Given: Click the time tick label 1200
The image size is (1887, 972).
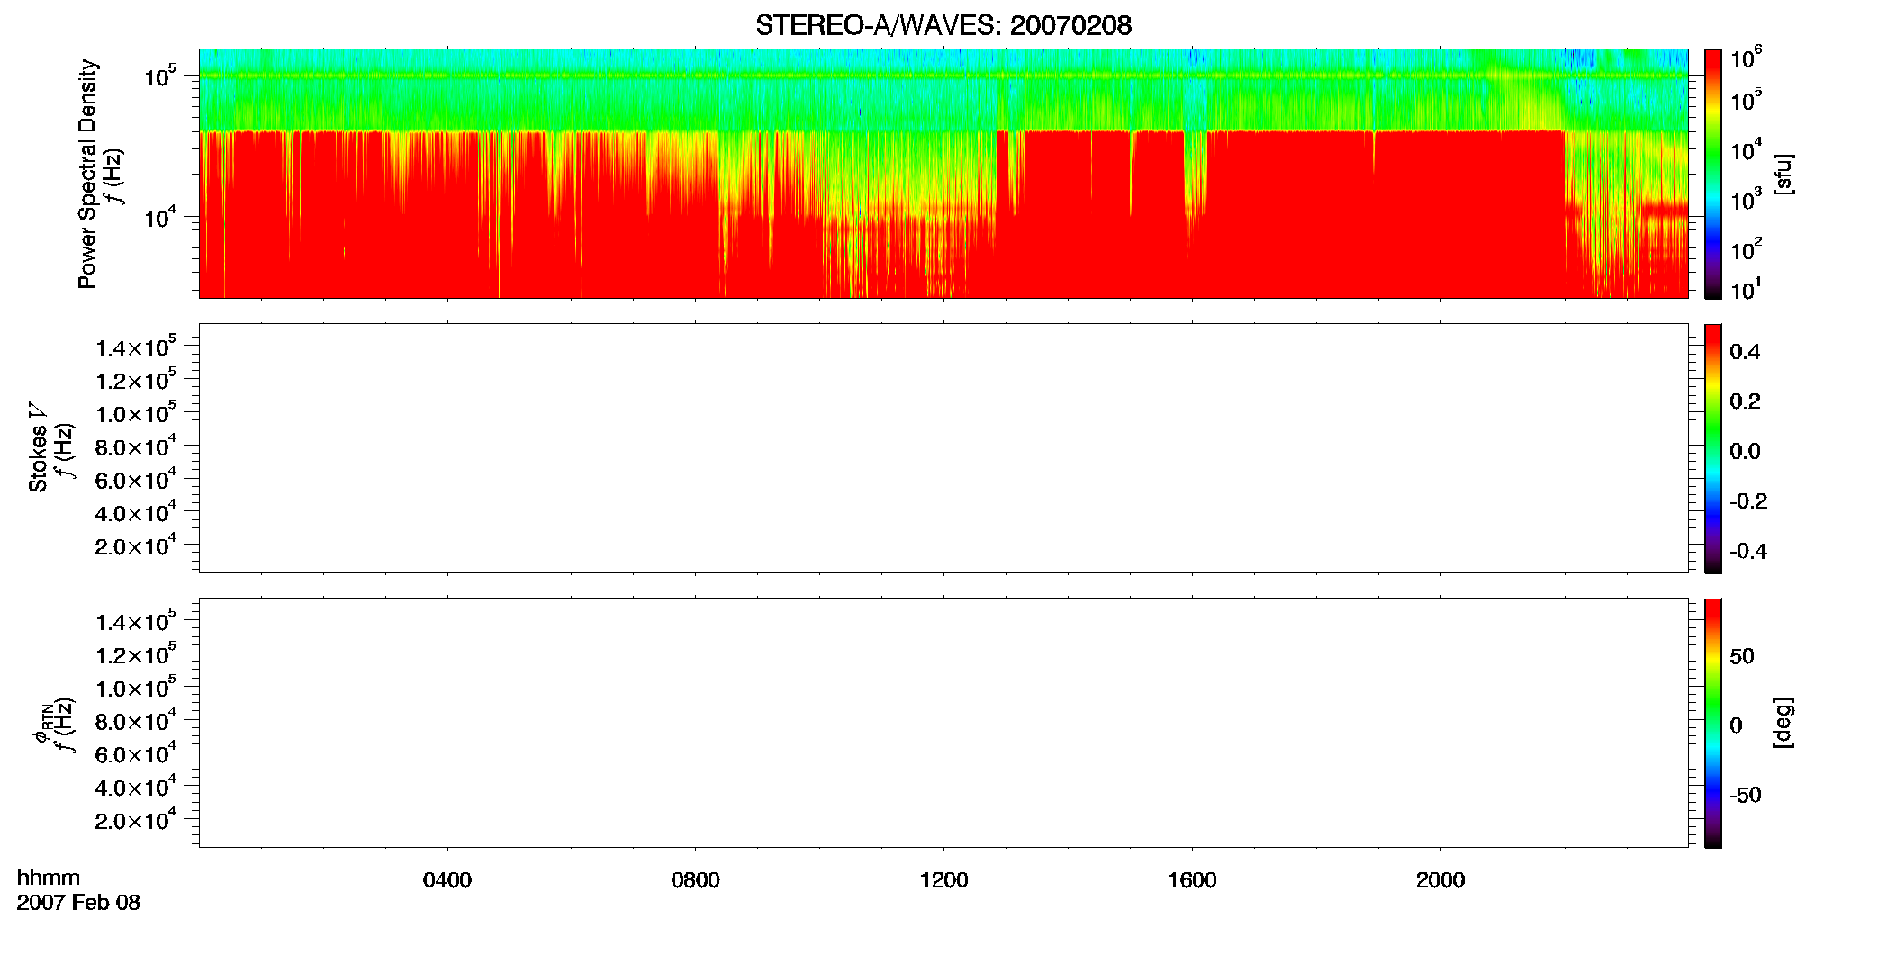Looking at the screenshot, I should coord(943,880).
